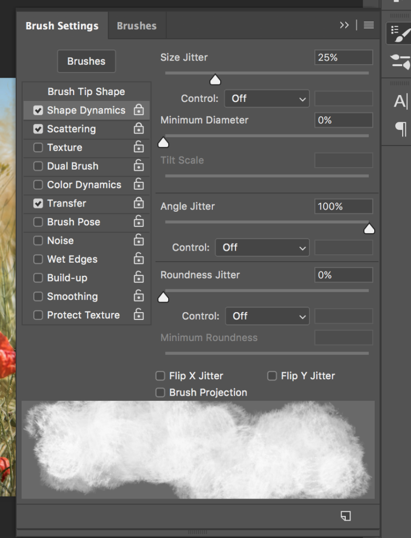Screen dimensions: 411x538
Task: Enable the Flip X Jitter checkbox
Action: [x=160, y=376]
